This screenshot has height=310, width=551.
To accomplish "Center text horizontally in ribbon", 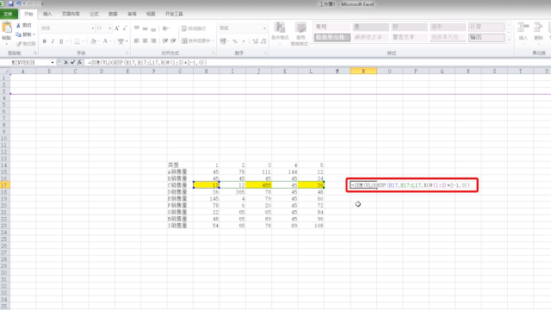I will [145, 41].
